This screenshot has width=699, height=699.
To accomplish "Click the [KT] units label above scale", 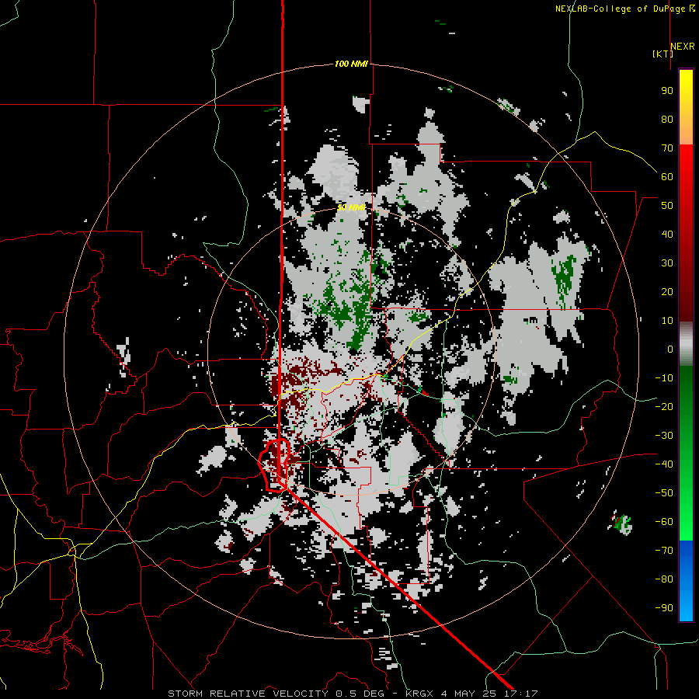I will pyautogui.click(x=663, y=54).
